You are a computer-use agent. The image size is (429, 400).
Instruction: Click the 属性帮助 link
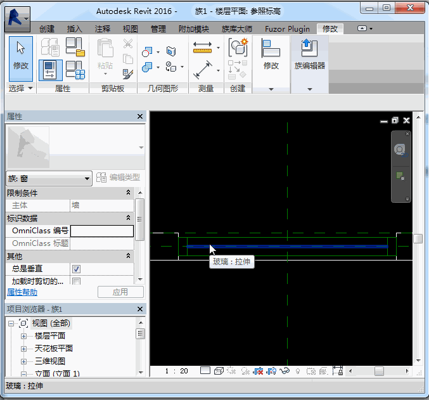[22, 292]
